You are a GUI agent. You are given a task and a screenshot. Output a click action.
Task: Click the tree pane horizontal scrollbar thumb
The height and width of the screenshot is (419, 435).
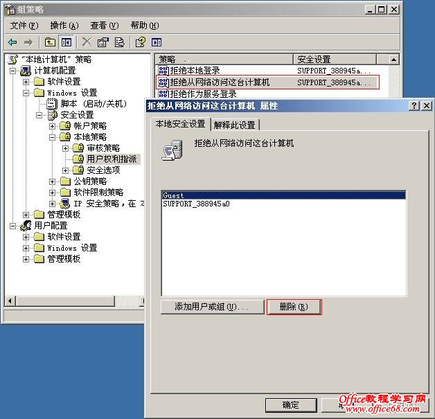click(x=65, y=301)
